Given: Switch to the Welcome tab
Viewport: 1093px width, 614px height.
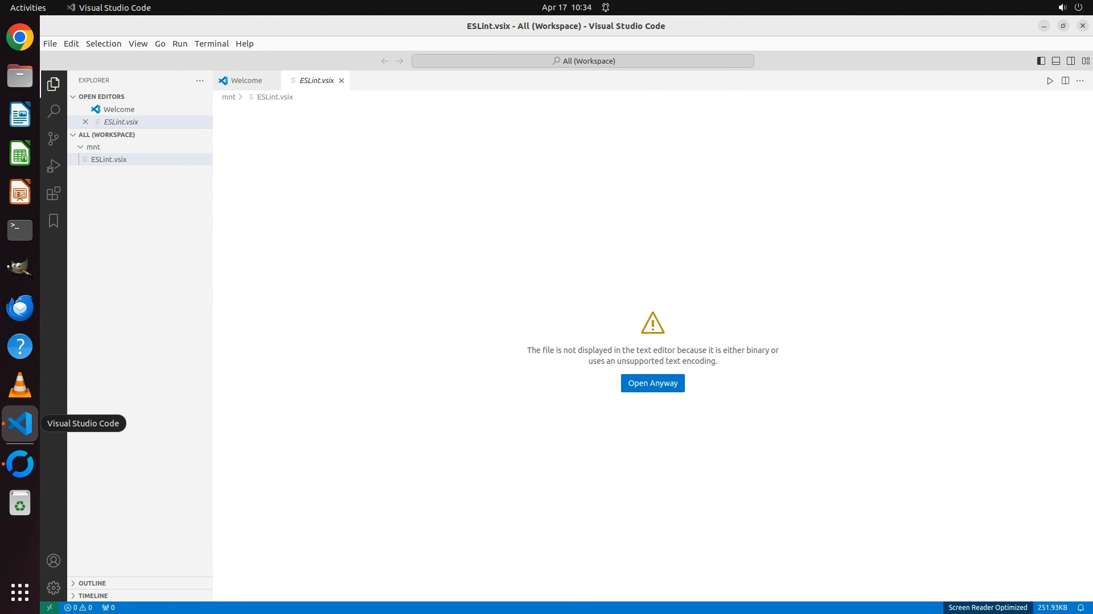Looking at the screenshot, I should pyautogui.click(x=246, y=81).
